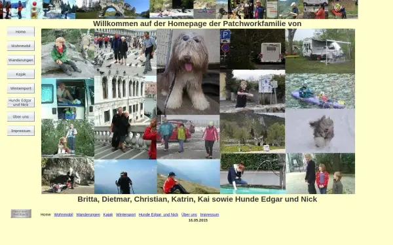Open the Über uns sidebar button
The image size is (393, 245).
[21, 116]
